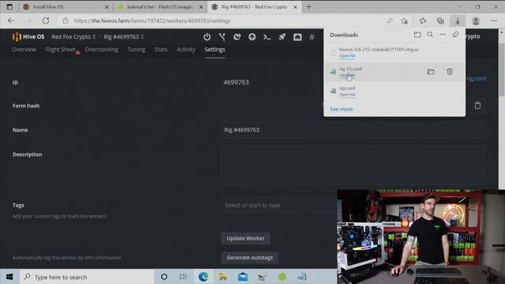Open the Windows Start menu
Viewport: 505px width, 284px height.
9,277
